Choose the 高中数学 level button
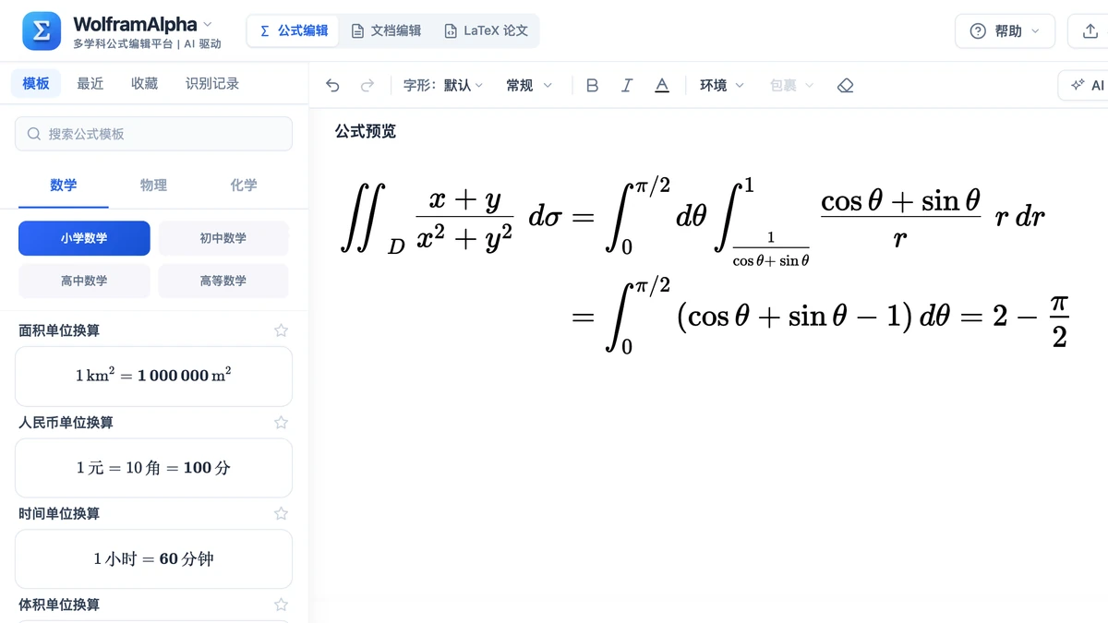1108x623 pixels. click(84, 281)
